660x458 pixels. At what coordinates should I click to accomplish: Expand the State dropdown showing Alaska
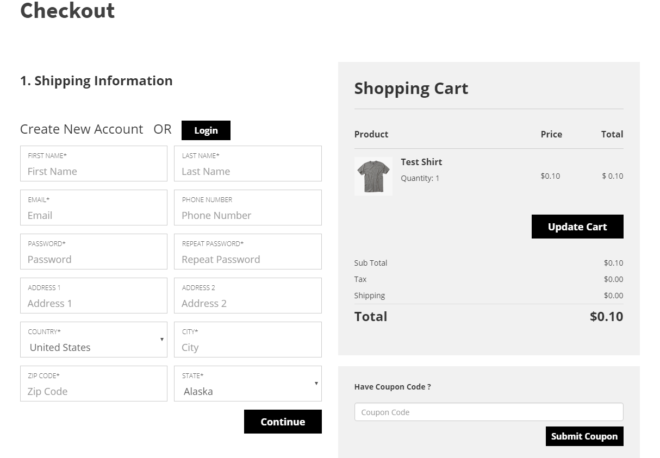pos(247,384)
